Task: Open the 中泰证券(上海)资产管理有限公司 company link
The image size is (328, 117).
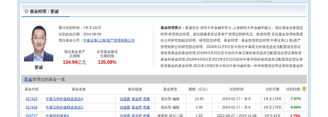Action: point(109,40)
